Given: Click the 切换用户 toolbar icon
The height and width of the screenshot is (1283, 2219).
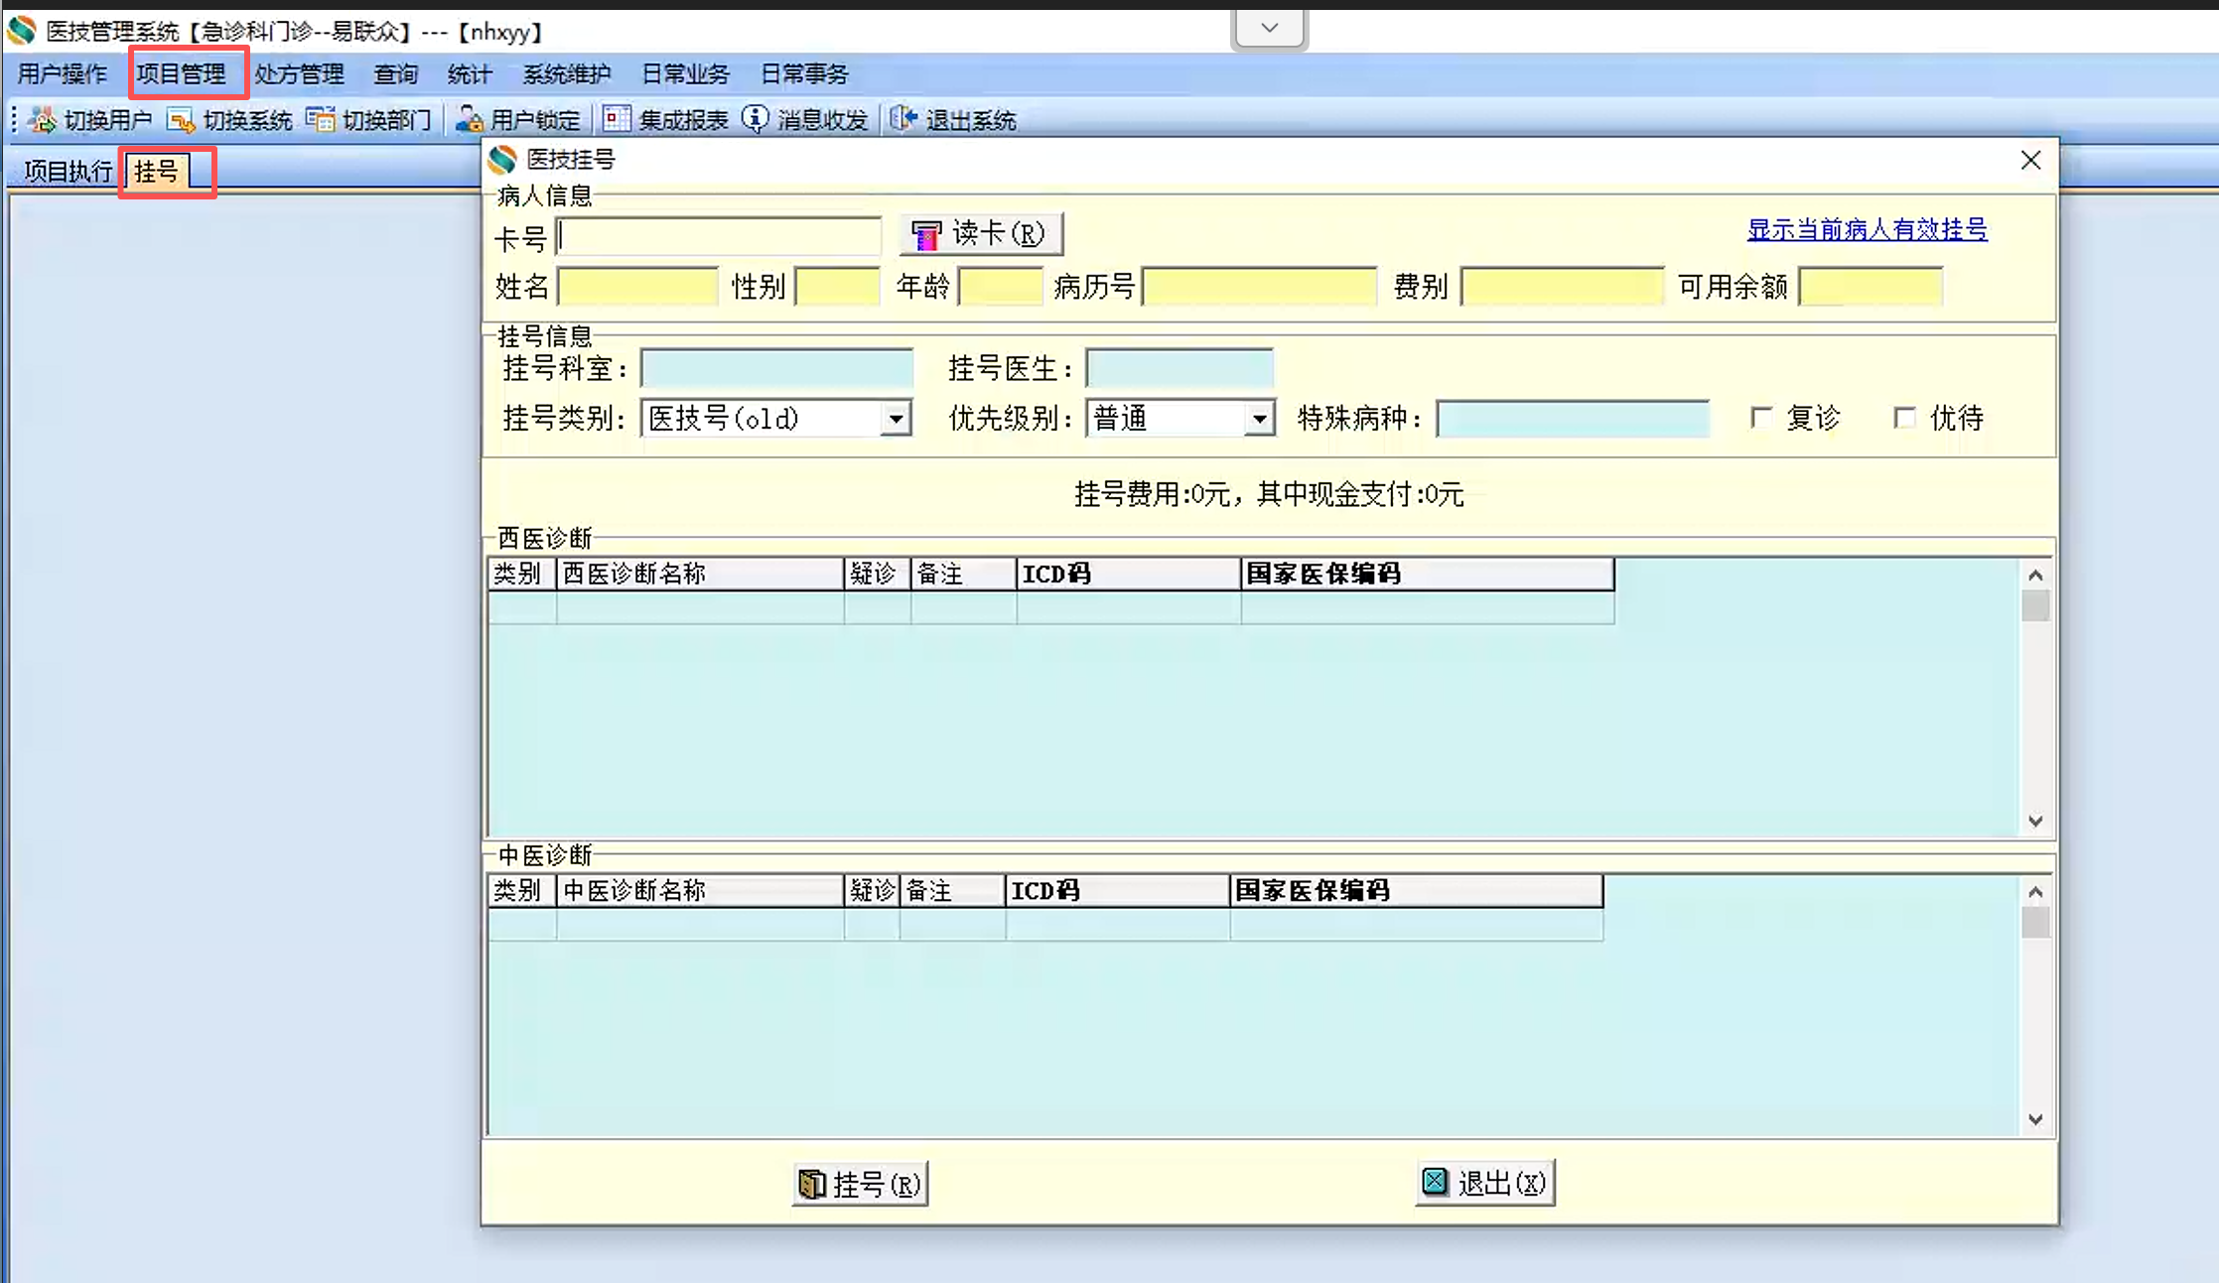Looking at the screenshot, I should (43, 120).
